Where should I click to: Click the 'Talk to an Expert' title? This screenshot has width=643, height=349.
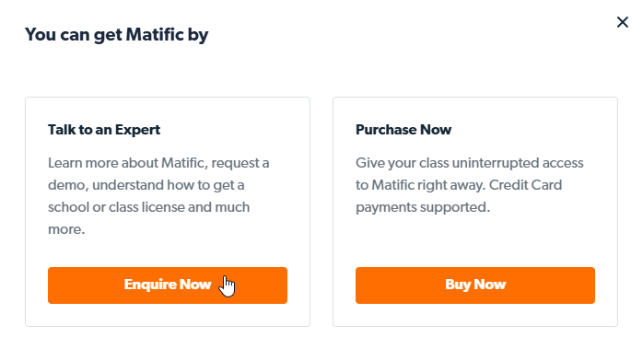(104, 130)
